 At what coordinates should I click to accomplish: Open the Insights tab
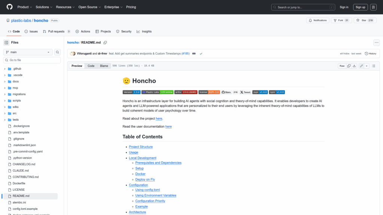click(x=144, y=31)
